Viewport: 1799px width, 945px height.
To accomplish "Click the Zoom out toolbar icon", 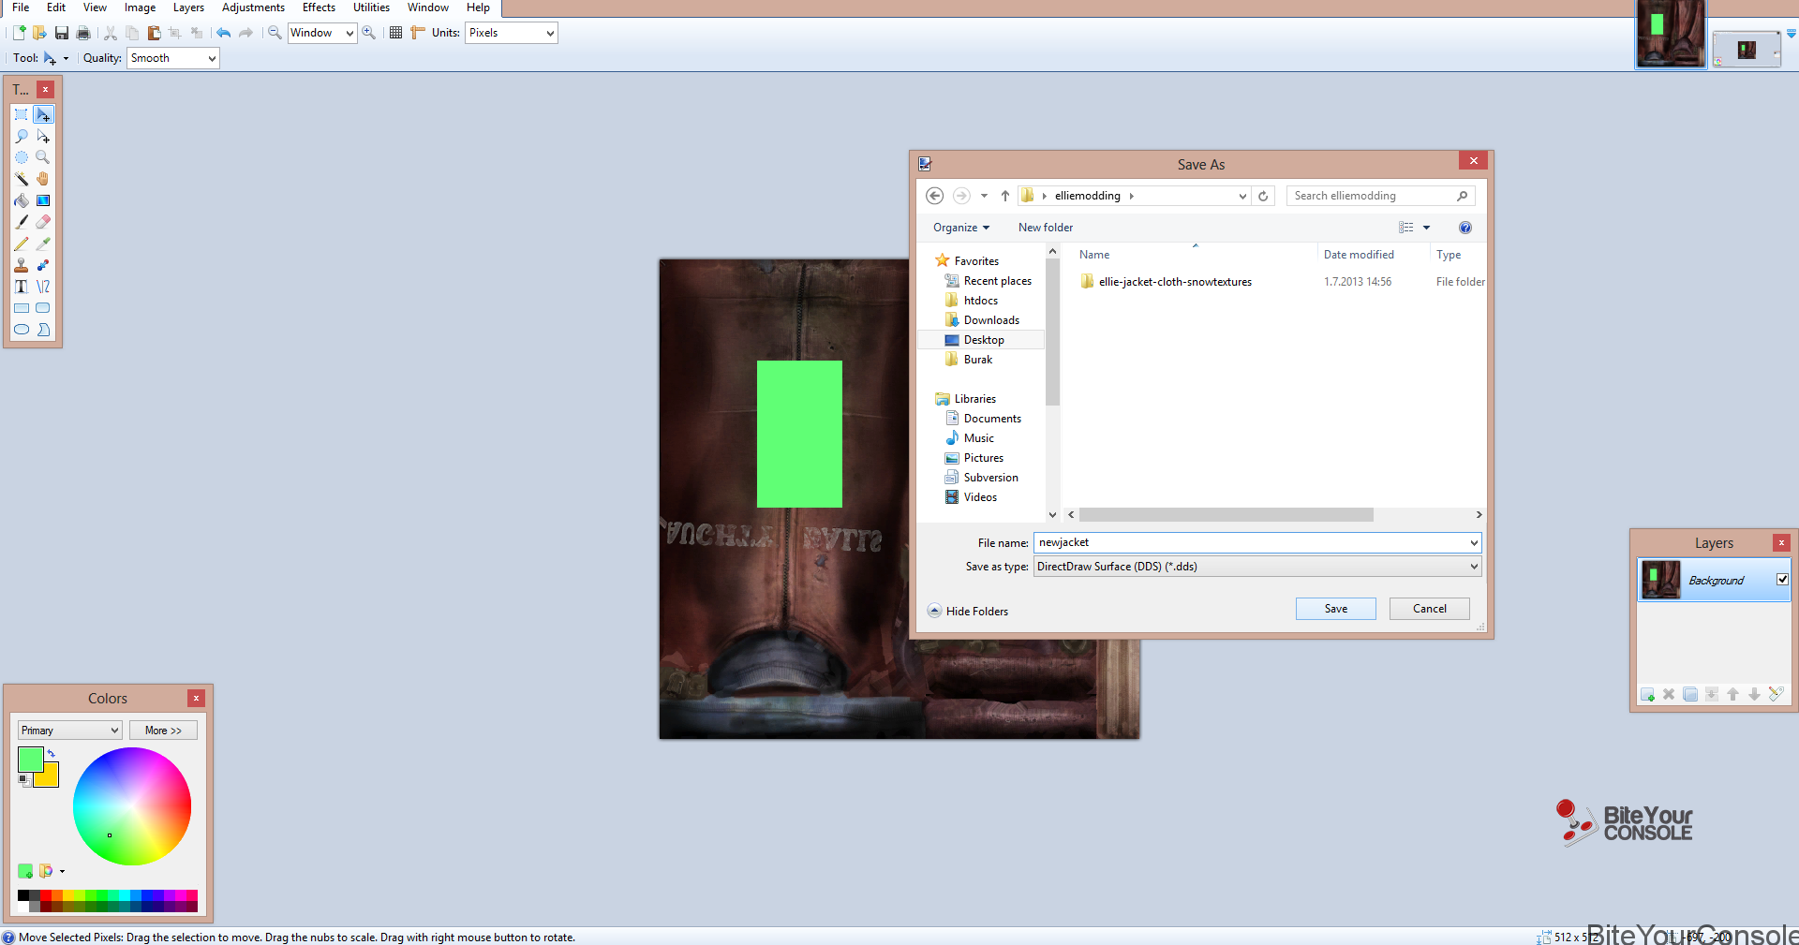I will click(275, 33).
